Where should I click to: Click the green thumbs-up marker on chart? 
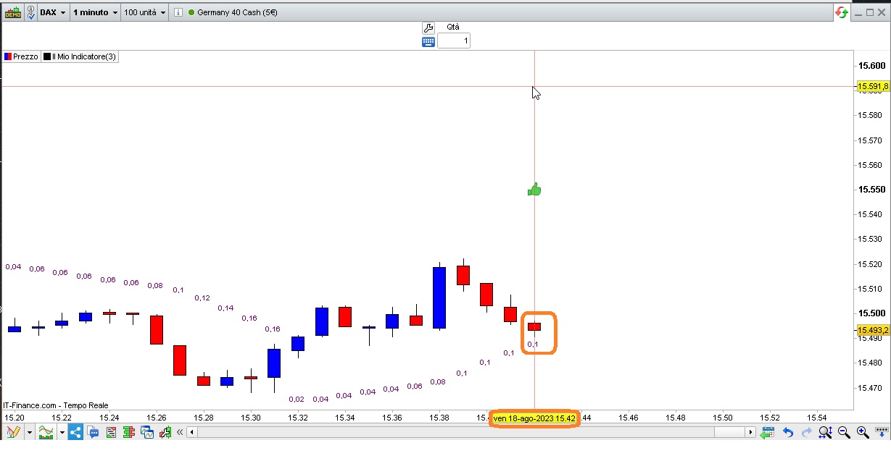(x=534, y=190)
